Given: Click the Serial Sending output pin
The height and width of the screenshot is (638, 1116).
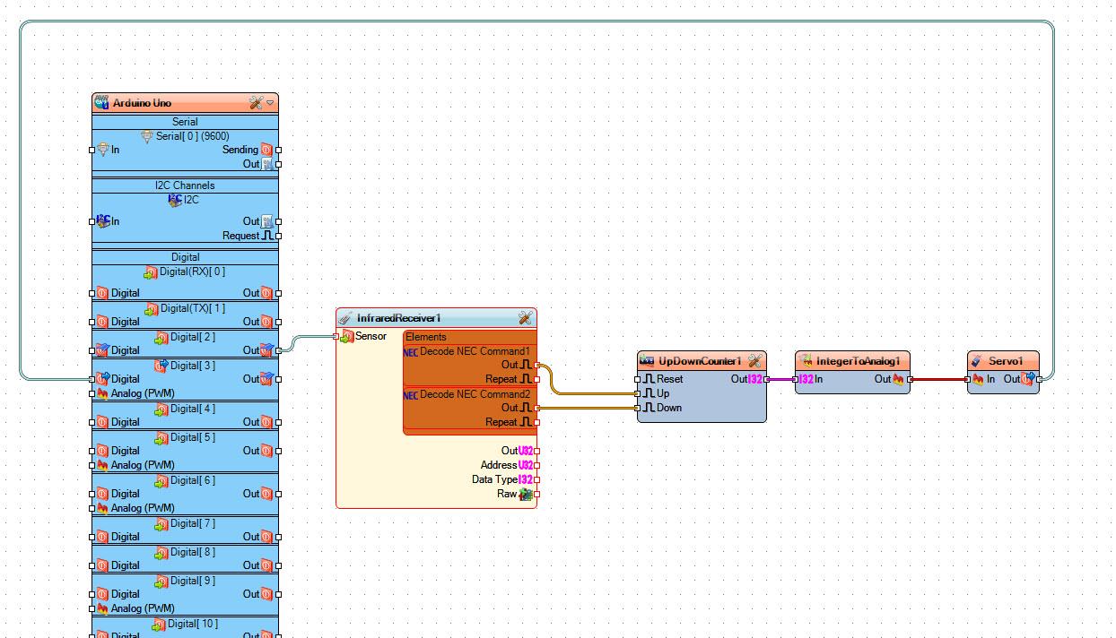Looking at the screenshot, I should point(278,150).
